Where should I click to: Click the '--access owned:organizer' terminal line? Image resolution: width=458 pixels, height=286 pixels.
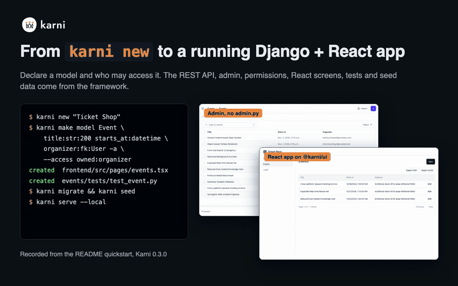pos(87,160)
